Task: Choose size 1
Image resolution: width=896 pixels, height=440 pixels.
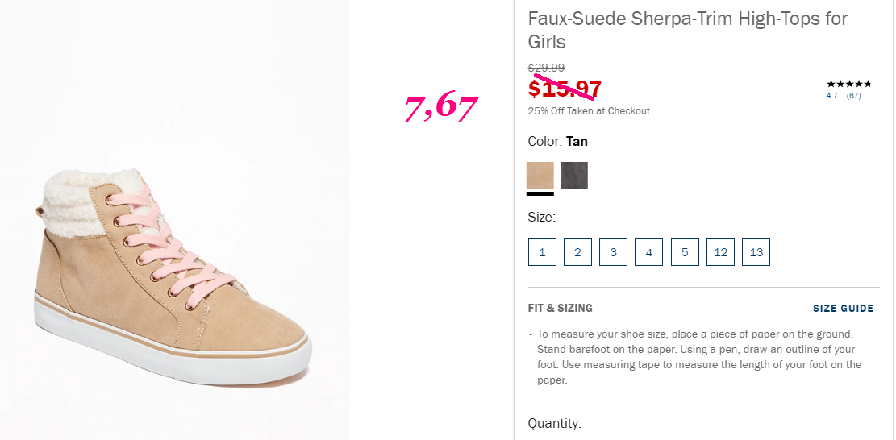Action: point(542,251)
